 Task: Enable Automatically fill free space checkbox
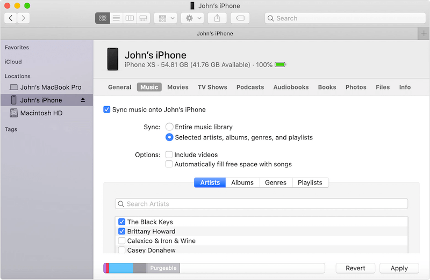(x=169, y=164)
